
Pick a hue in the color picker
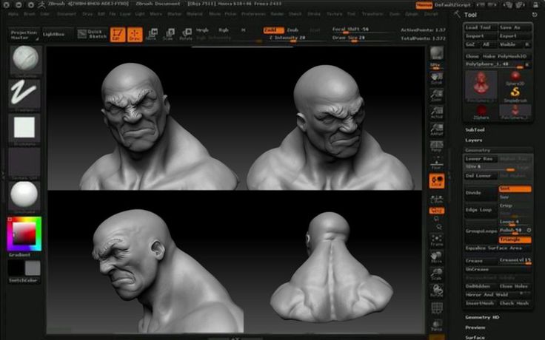click(x=24, y=234)
